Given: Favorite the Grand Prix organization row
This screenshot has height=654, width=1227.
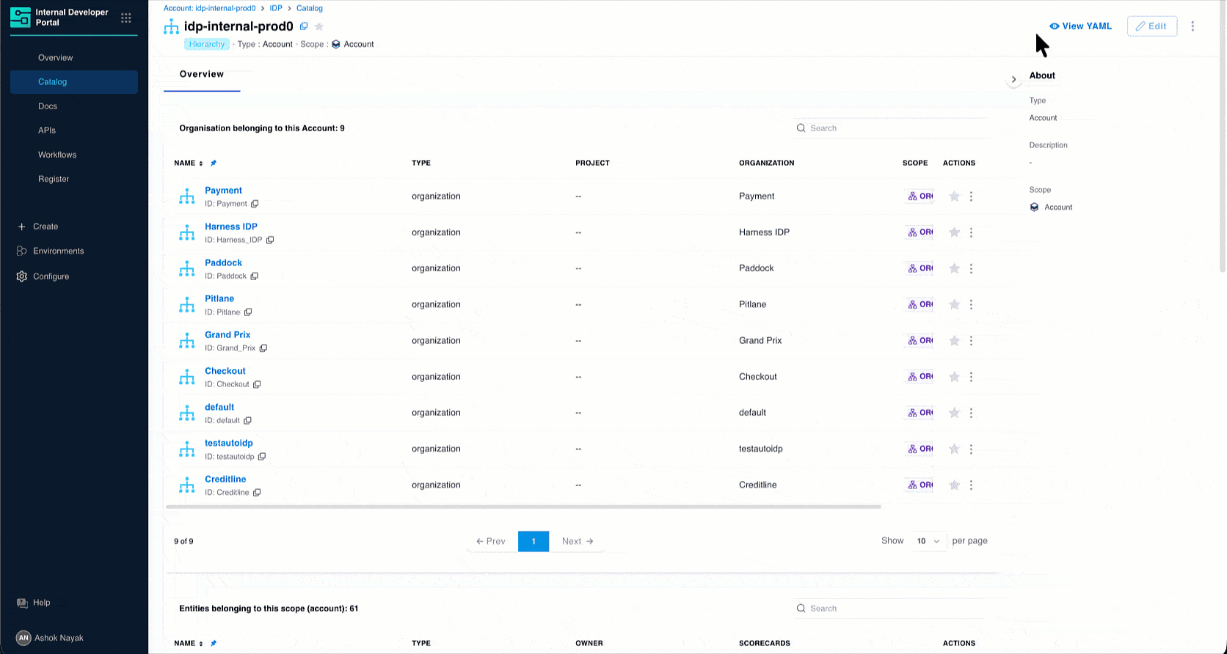Looking at the screenshot, I should (954, 341).
